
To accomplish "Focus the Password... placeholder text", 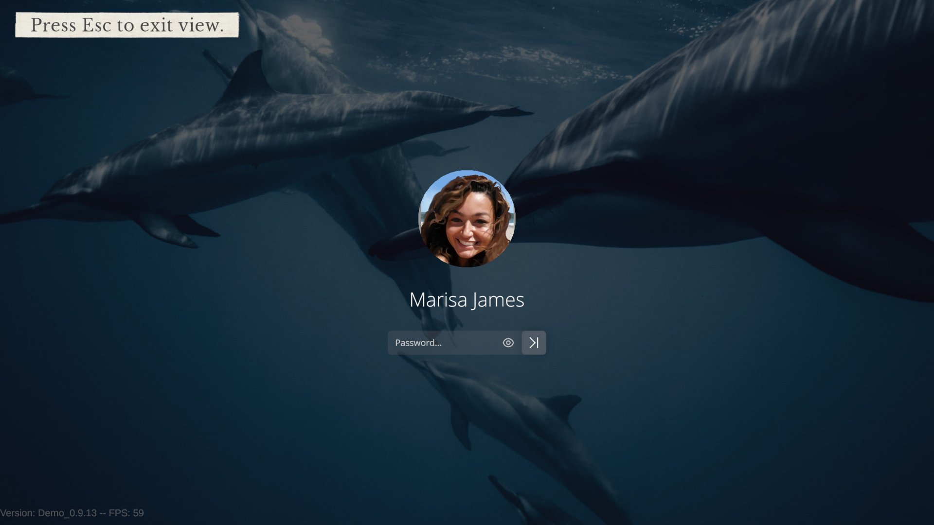I will click(418, 343).
